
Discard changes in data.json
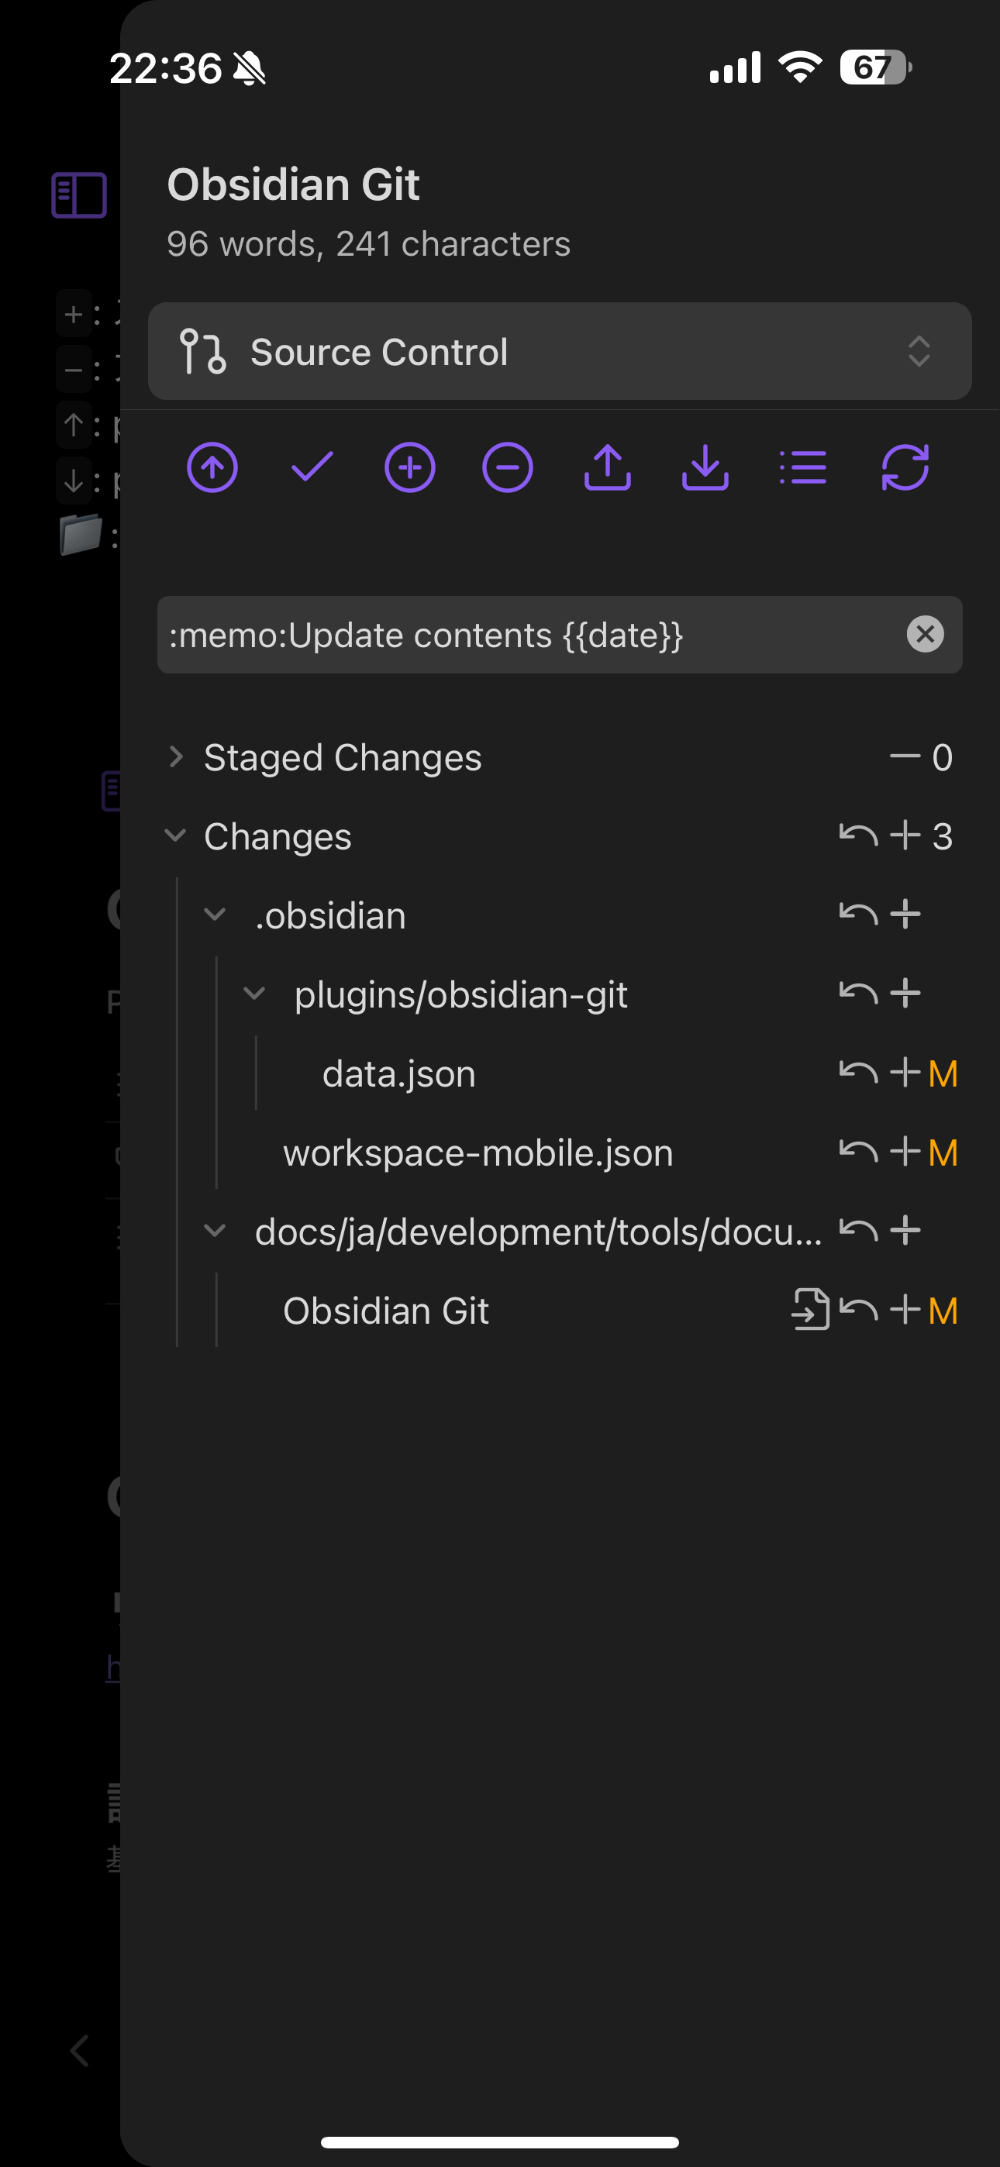857,1073
